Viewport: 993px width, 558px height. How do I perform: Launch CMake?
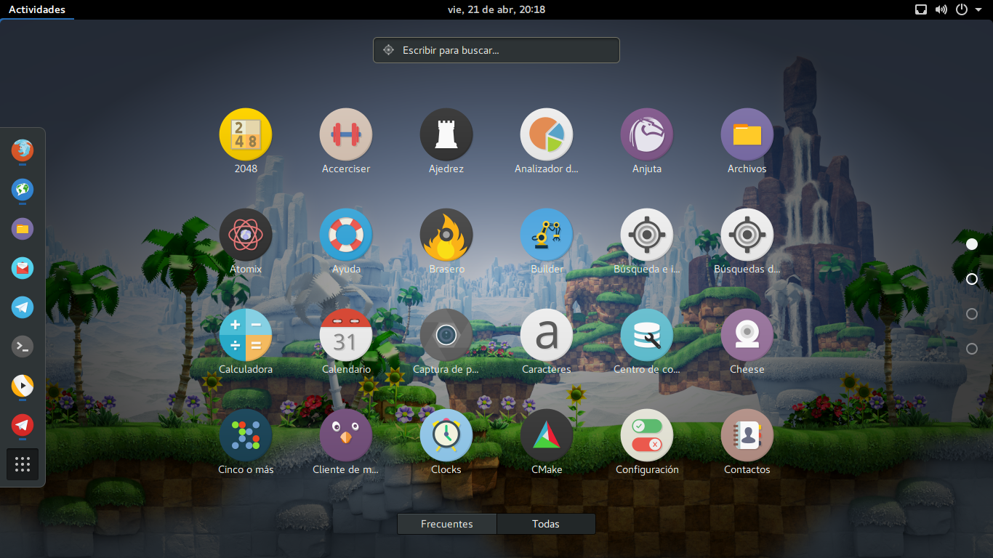[x=547, y=435]
